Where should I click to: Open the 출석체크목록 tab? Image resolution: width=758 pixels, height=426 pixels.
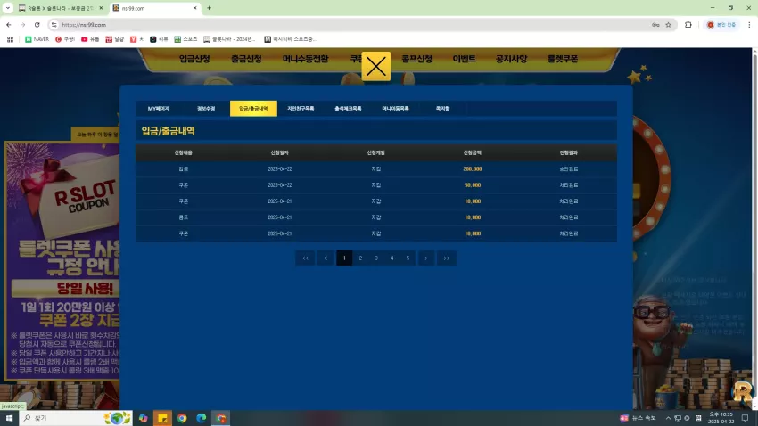[348, 109]
